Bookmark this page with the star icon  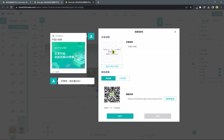coord(191,7)
